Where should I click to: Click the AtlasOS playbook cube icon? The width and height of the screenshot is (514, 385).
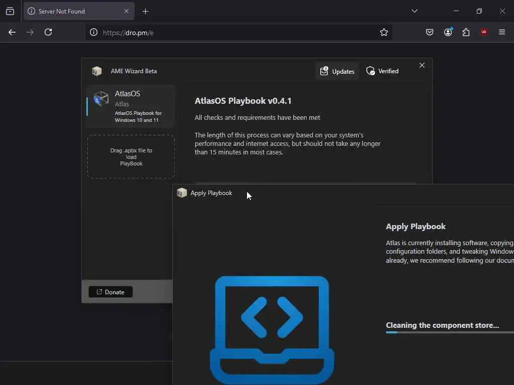101,99
